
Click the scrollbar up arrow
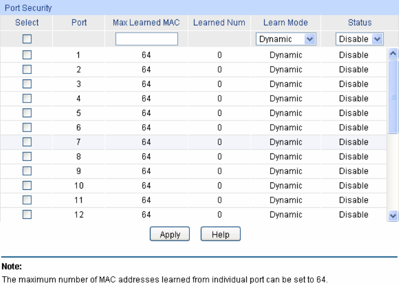[393, 54]
